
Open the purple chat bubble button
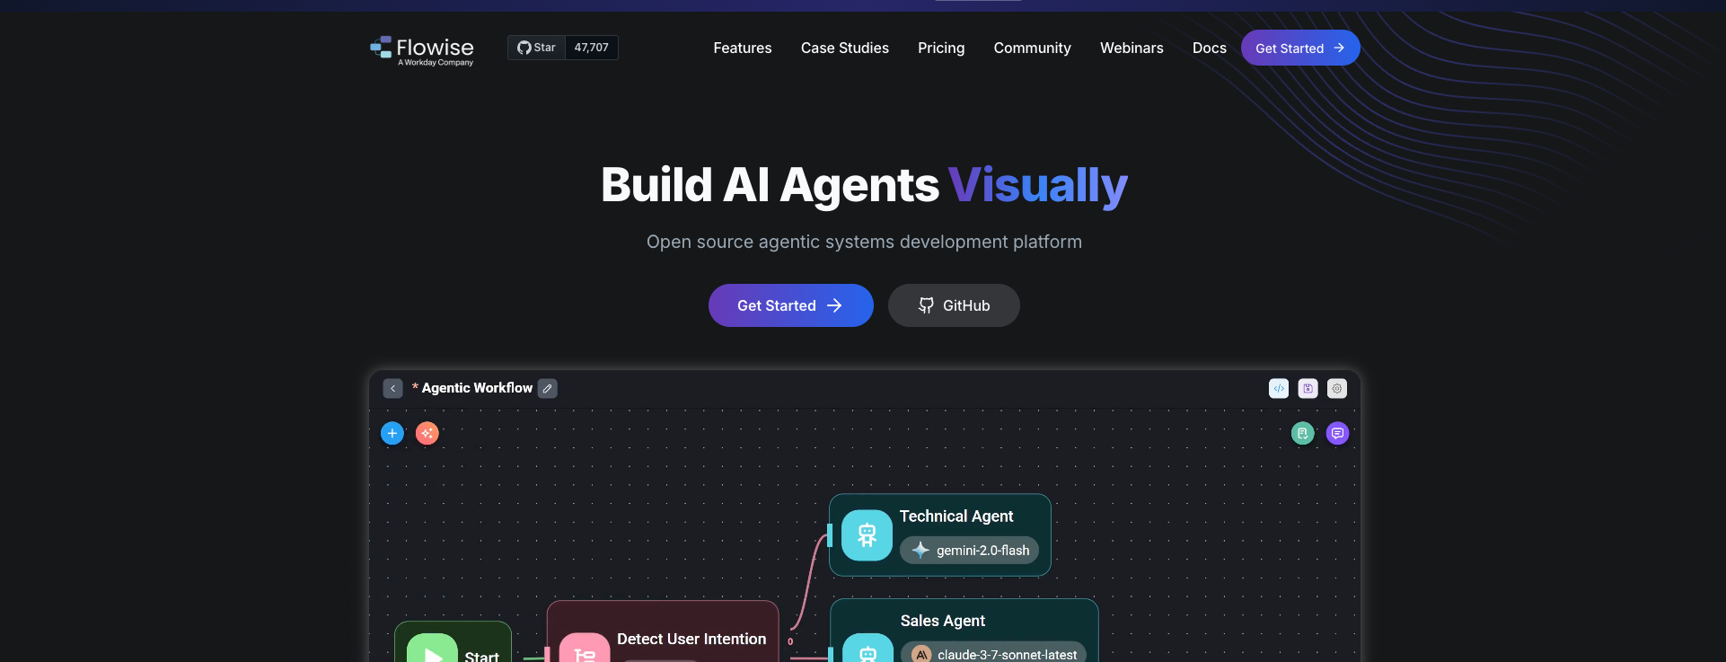coord(1337,433)
